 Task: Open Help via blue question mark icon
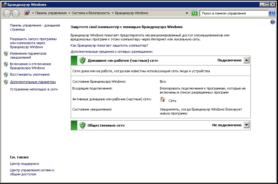tap(272, 22)
